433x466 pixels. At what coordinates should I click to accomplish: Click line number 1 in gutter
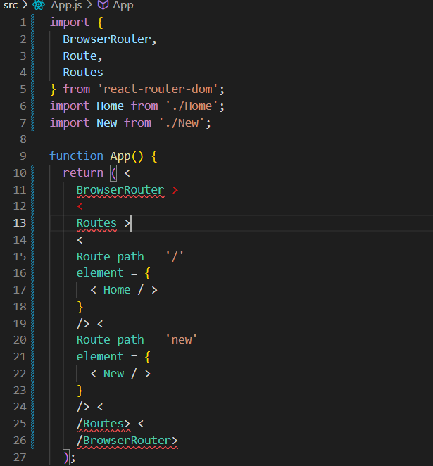click(x=23, y=23)
